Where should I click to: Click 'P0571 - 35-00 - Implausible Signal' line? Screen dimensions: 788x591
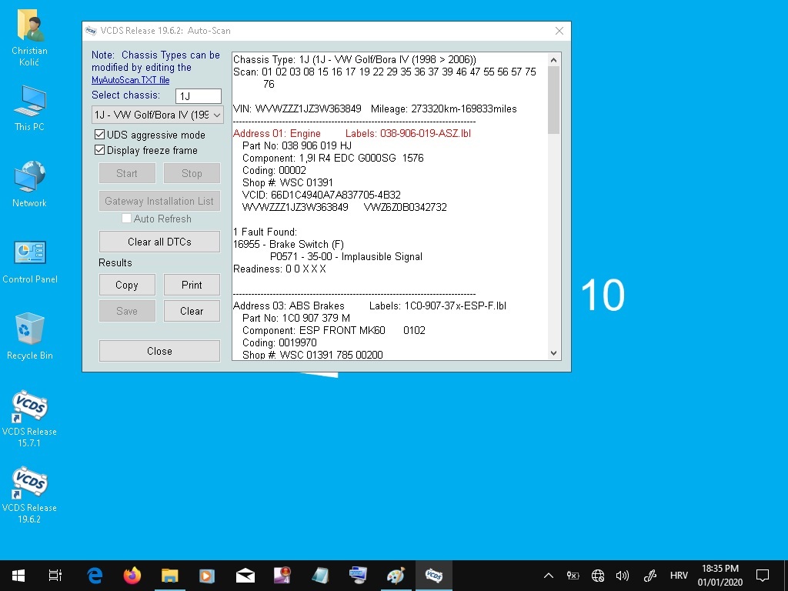[346, 256]
